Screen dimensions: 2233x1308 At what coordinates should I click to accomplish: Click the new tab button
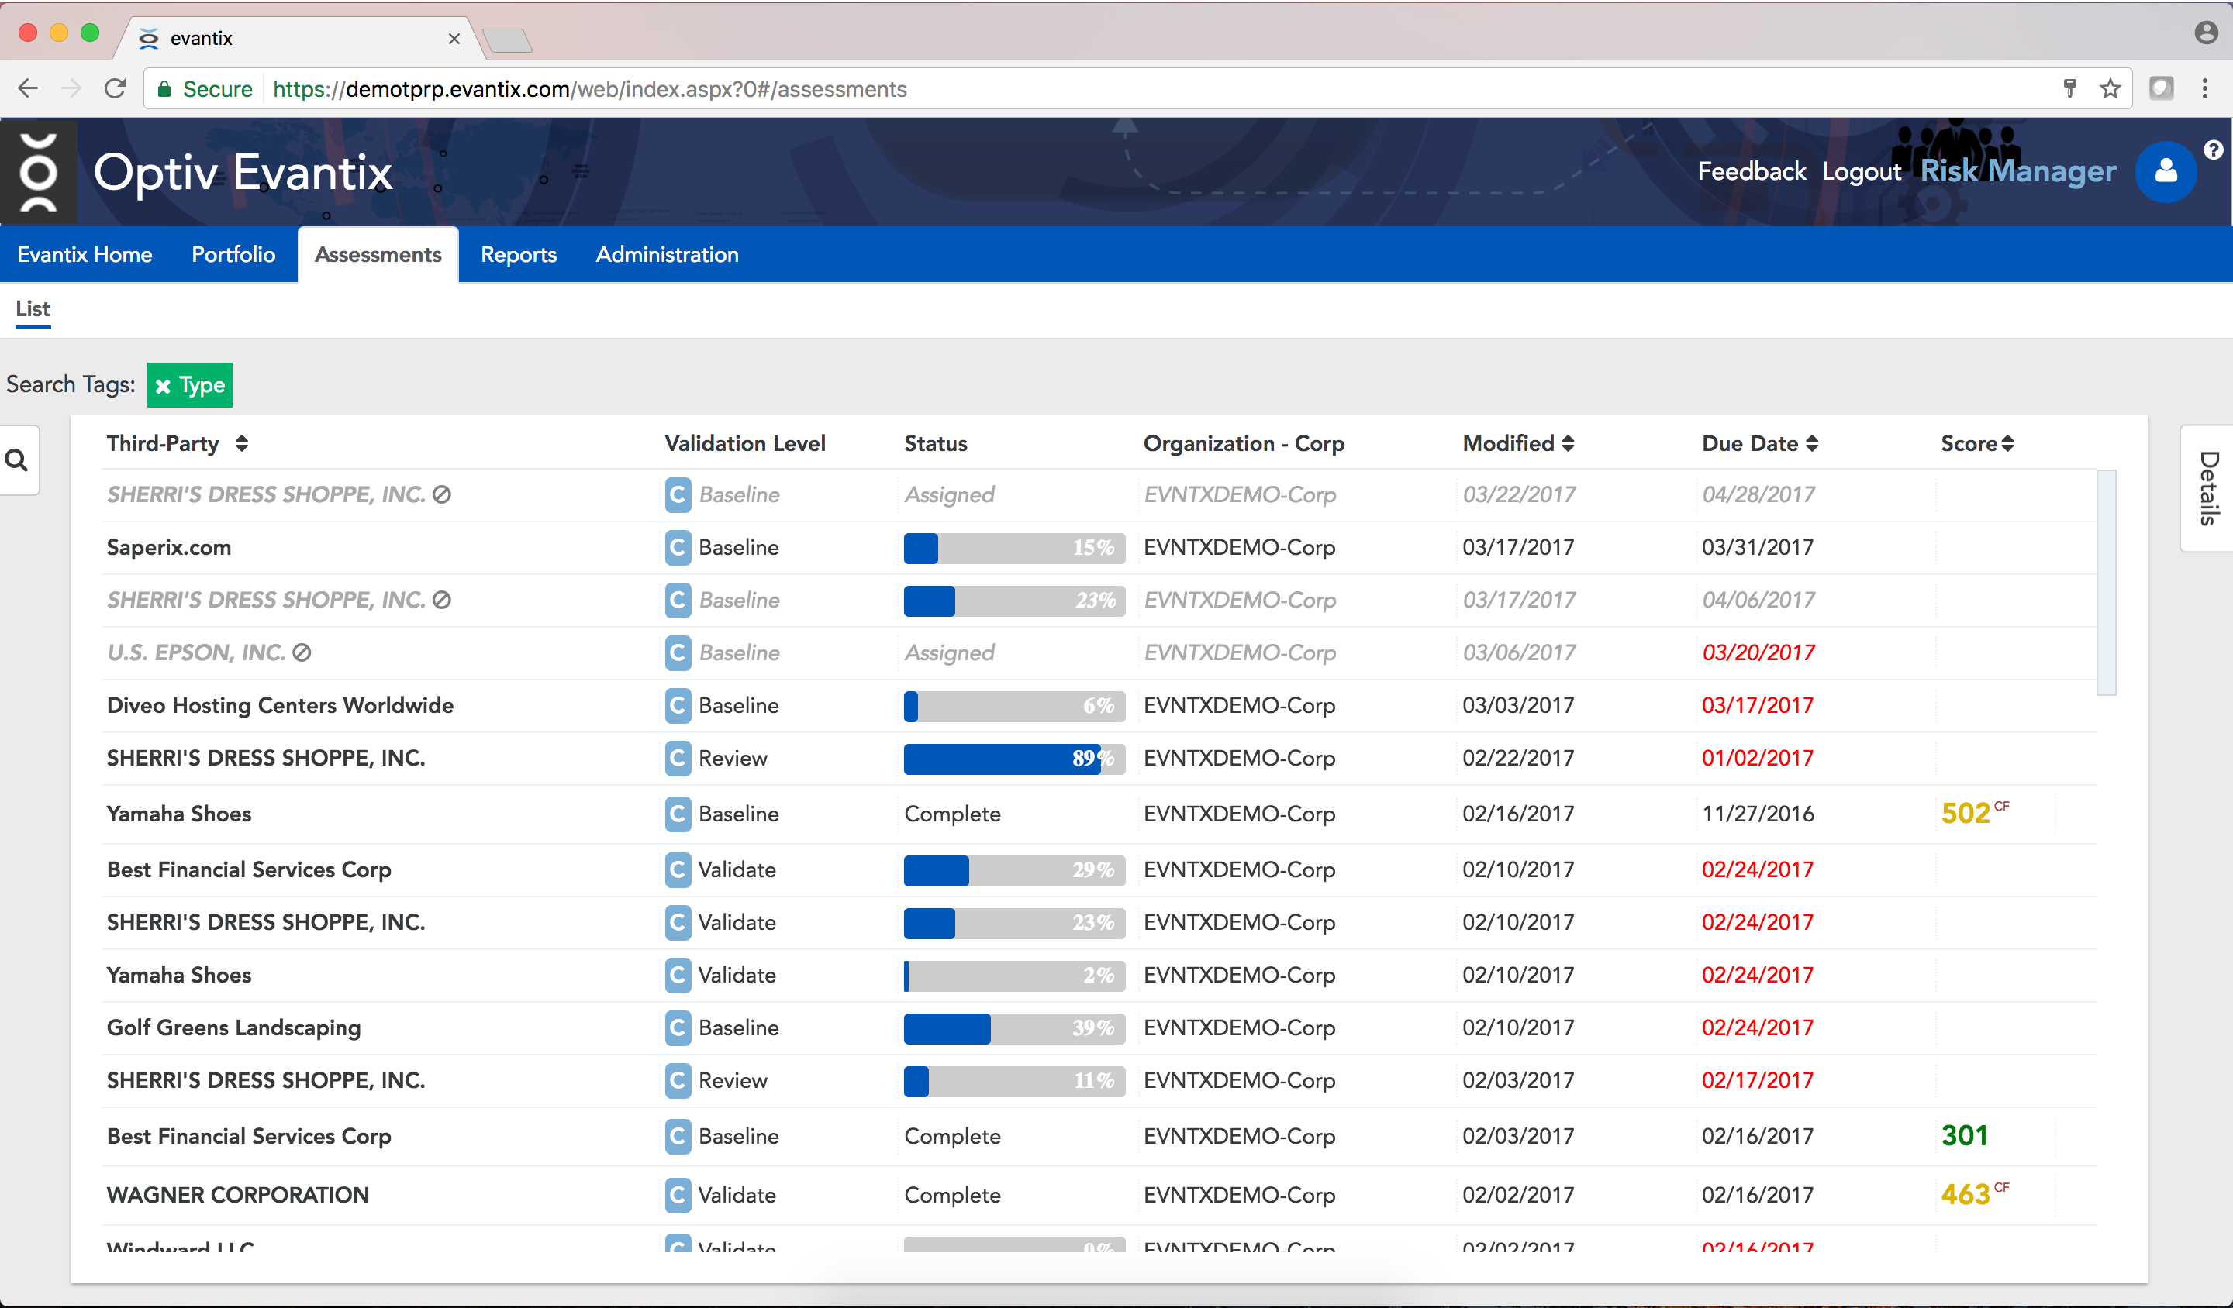point(508,40)
